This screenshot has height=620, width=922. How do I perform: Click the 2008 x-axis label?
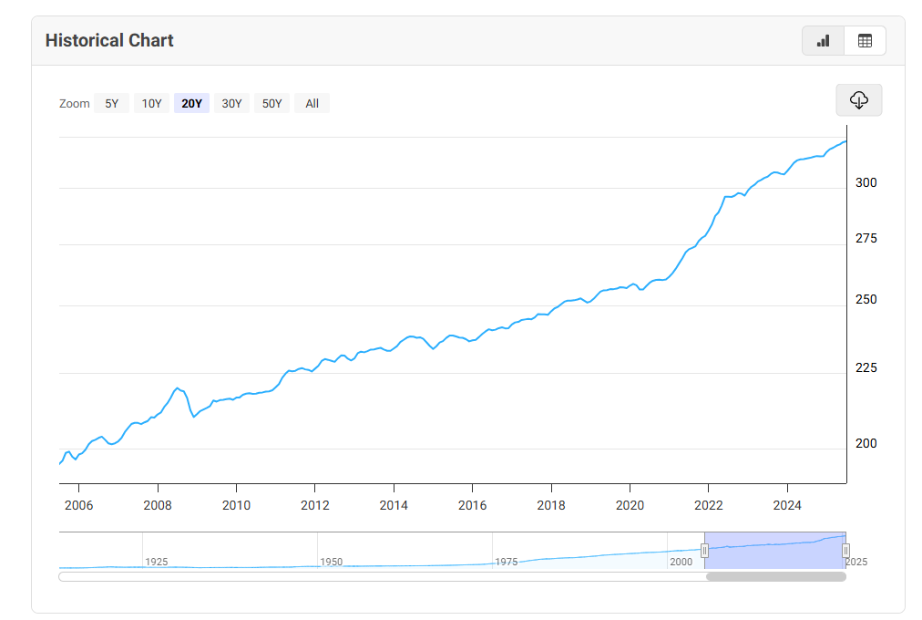pyautogui.click(x=158, y=505)
